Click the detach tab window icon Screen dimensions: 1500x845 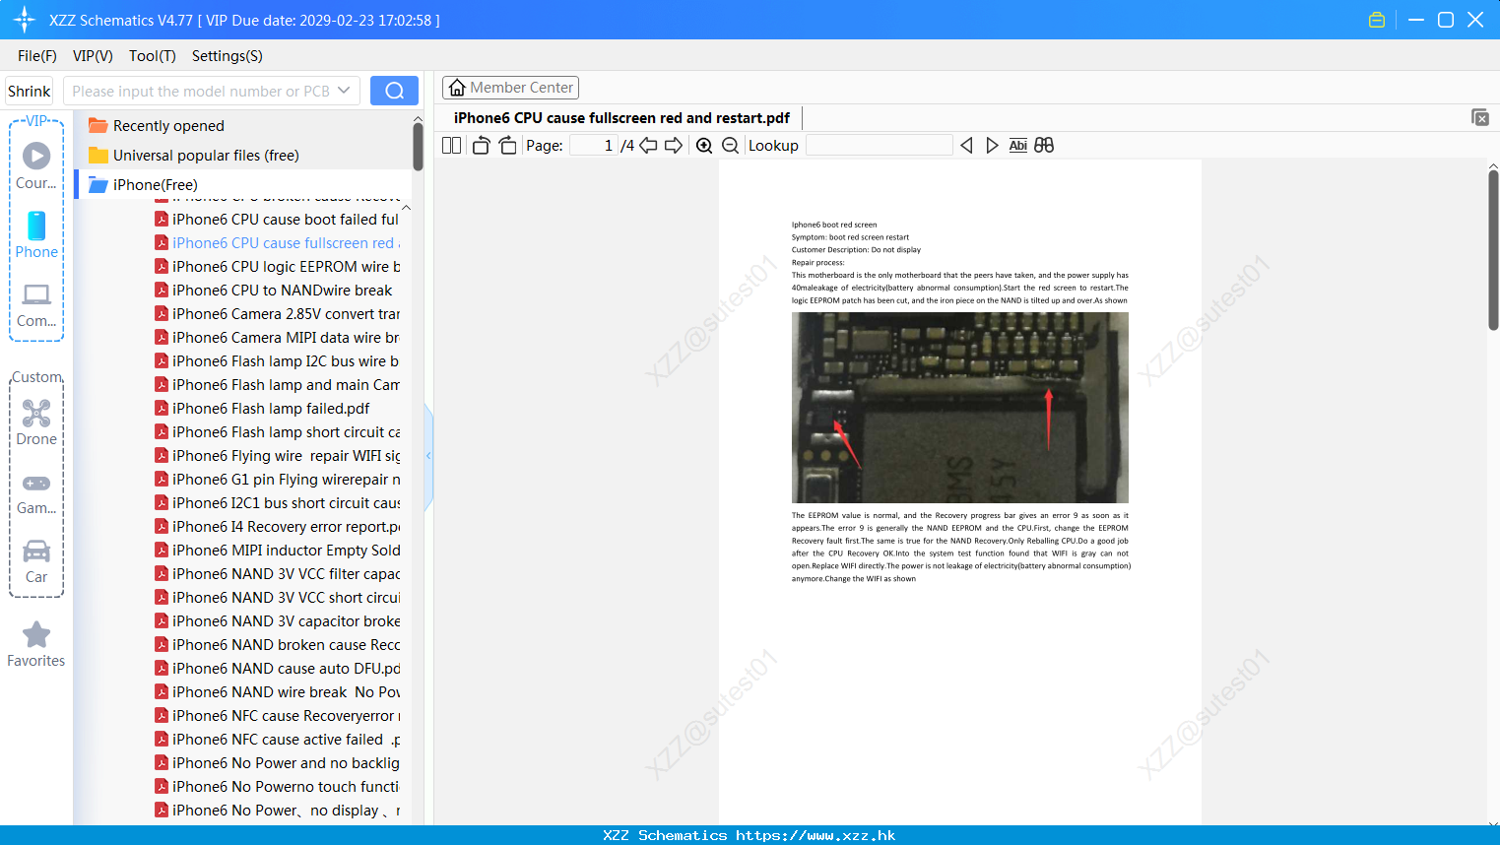click(1479, 117)
